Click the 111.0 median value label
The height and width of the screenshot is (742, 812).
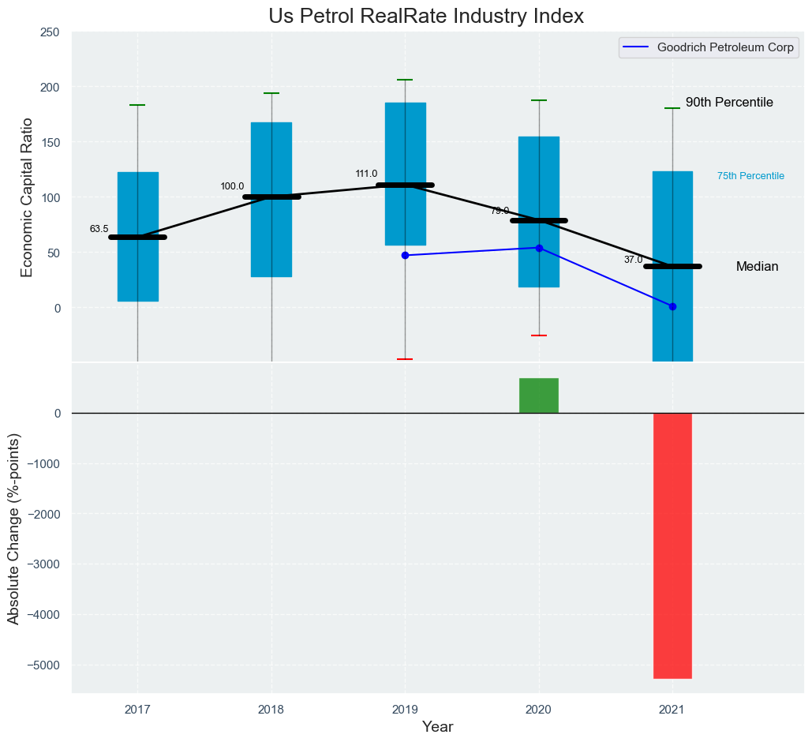pos(366,174)
